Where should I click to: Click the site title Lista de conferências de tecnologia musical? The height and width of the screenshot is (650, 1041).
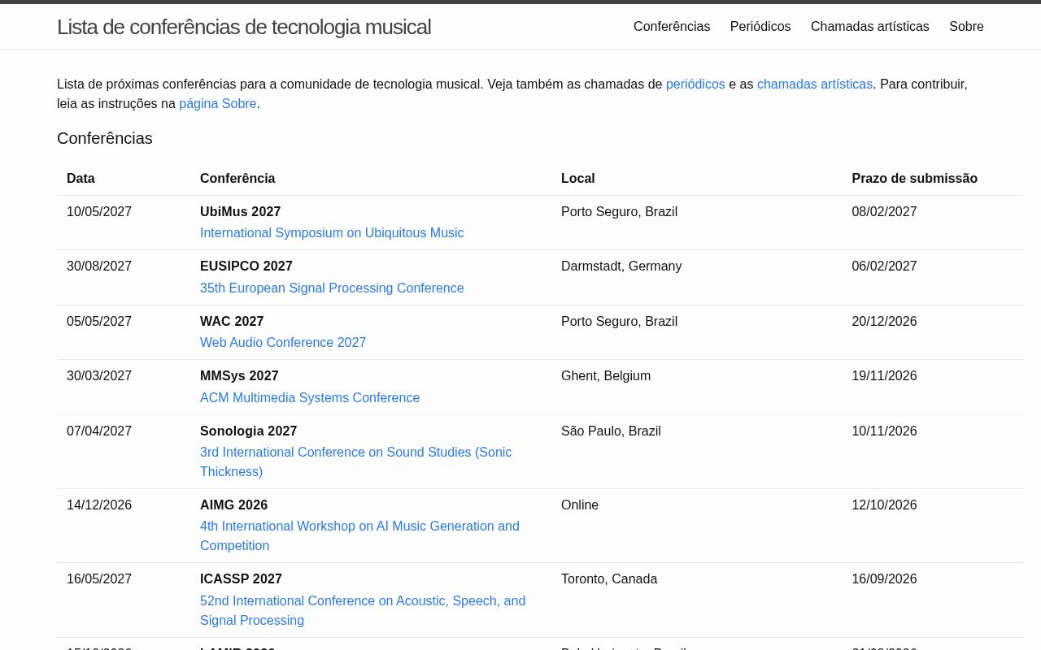244,27
